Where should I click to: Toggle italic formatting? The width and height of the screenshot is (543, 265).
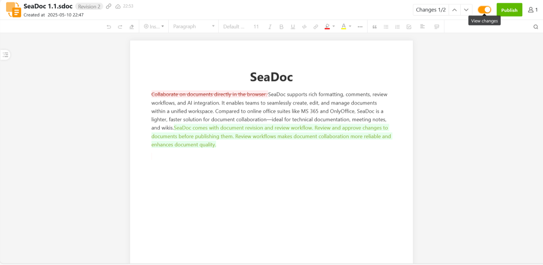270,27
